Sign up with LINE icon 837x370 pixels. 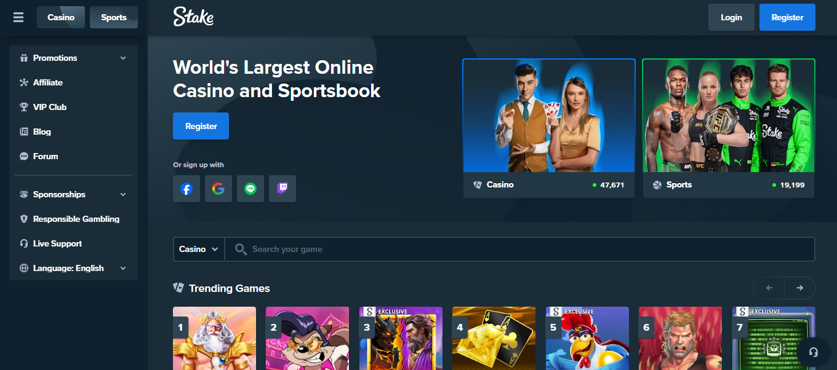(250, 189)
